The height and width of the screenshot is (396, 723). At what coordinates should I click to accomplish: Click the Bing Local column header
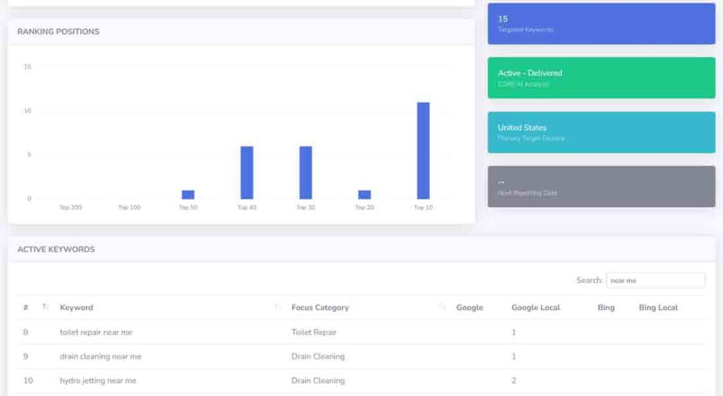coord(658,308)
